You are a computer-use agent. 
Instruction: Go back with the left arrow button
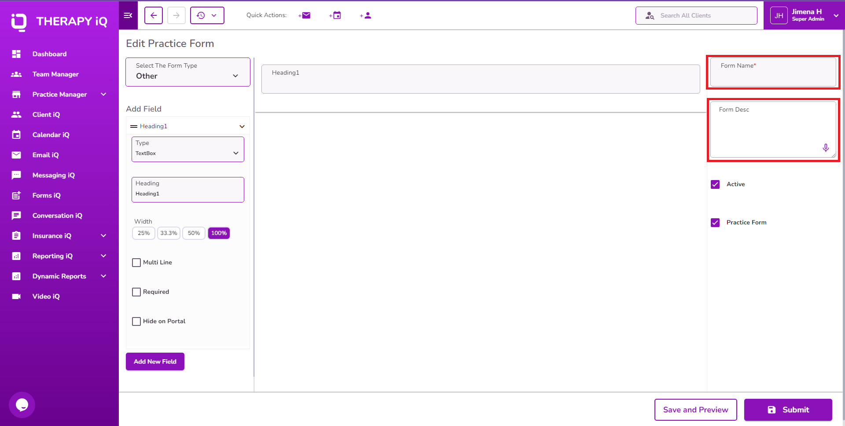[154, 15]
